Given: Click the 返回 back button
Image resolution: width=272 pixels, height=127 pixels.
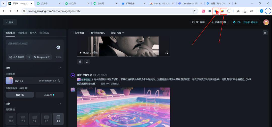Looking at the screenshot, I should (10, 22).
